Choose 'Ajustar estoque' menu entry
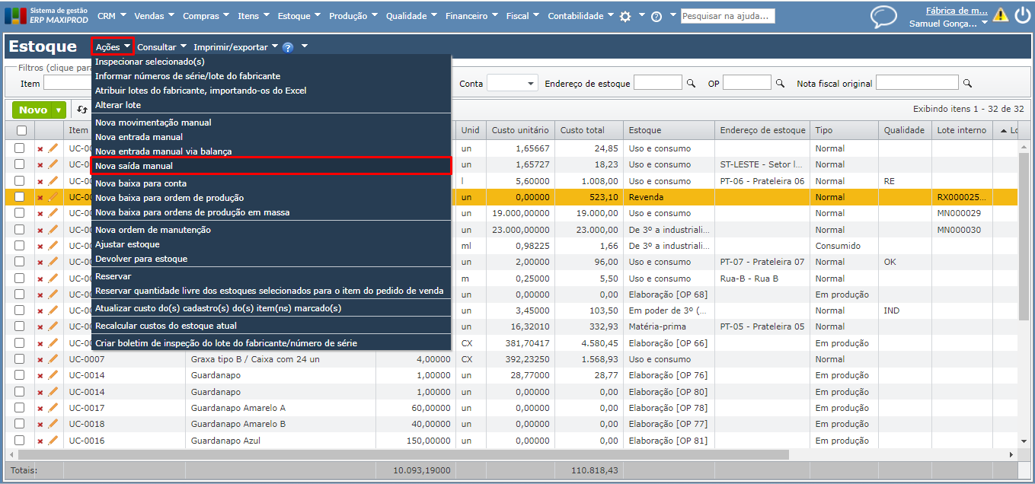Viewport: 1035px width, 484px height. 127,244
